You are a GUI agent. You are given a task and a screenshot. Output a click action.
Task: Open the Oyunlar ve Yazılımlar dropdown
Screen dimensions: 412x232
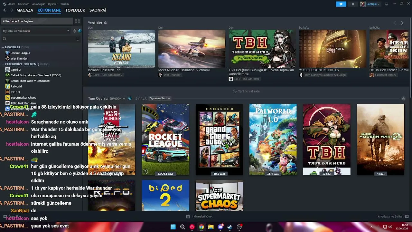coord(36,31)
